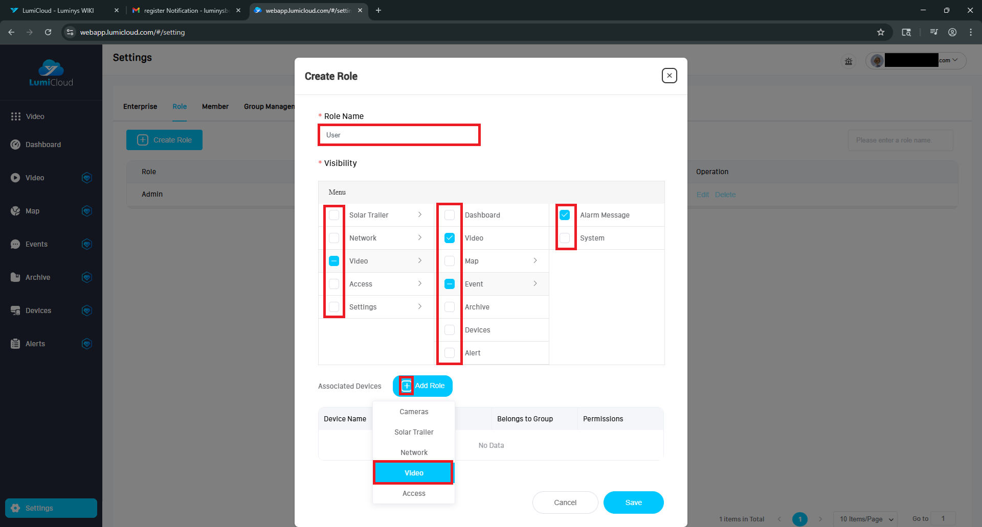Bookmark this page with star icon
982x527 pixels.
pyautogui.click(x=881, y=32)
